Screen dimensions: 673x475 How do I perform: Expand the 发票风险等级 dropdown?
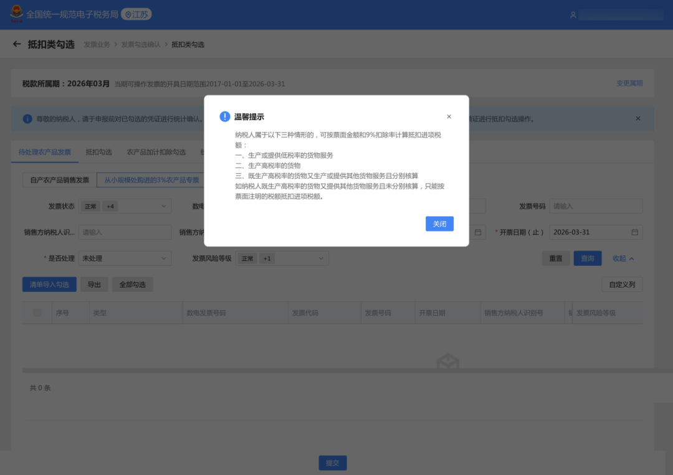point(282,258)
